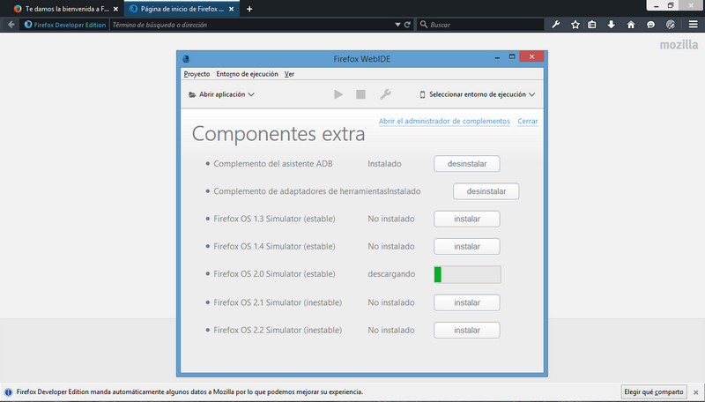Open the Entorno de ejecución menu
705x402 pixels.
click(x=247, y=74)
